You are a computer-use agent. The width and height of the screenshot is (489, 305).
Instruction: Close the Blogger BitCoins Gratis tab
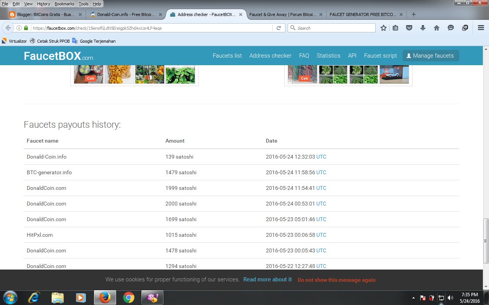[x=80, y=14]
